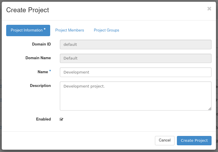Viewport: 218px width, 152px height.
Task: Click the blue Create Project button
Action: [x=194, y=140]
